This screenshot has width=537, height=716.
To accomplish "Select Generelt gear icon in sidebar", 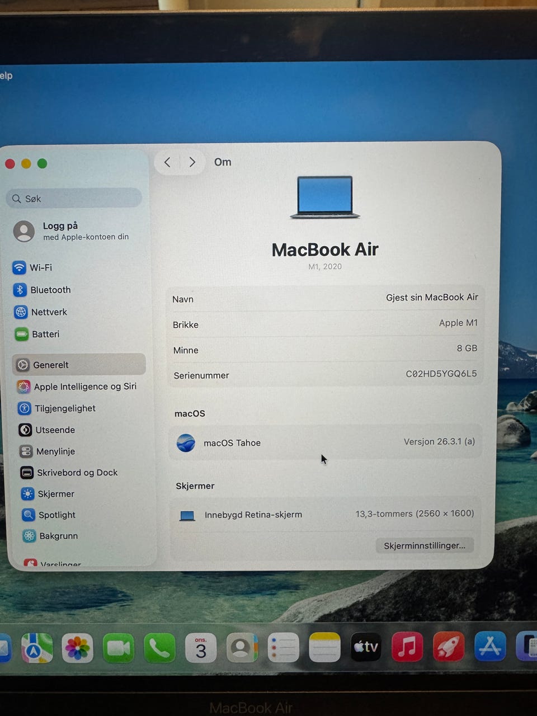I will click(x=23, y=365).
